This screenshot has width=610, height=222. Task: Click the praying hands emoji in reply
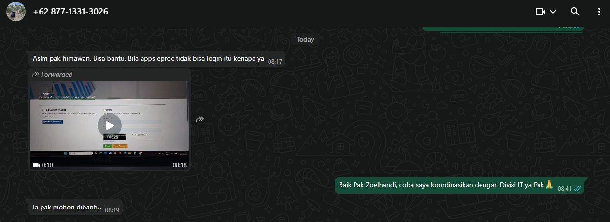549,185
